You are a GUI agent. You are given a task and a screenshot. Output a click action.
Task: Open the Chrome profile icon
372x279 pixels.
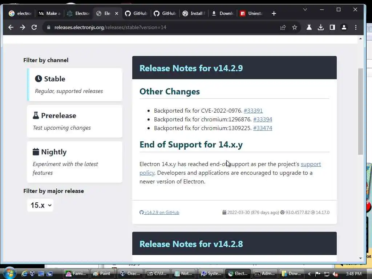[344, 28]
